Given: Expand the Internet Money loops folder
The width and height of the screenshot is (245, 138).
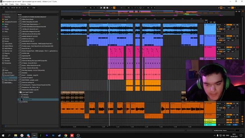Looking at the screenshot, I should (x=18, y=61).
